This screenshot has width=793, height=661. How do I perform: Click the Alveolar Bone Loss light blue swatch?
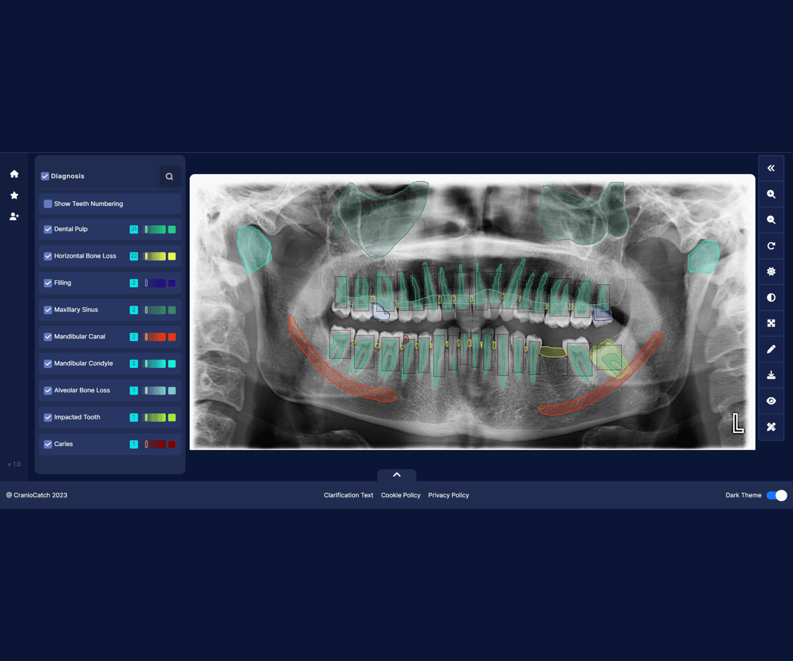[172, 391]
